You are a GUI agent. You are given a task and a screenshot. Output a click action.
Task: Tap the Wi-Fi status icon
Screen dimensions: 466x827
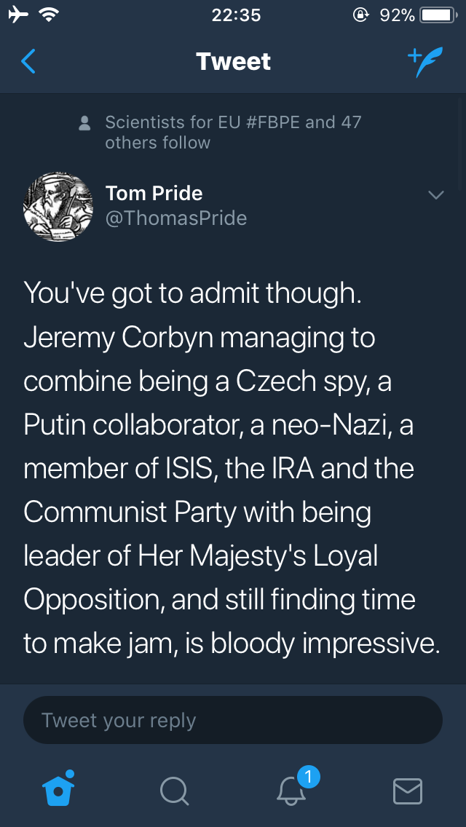50,15
